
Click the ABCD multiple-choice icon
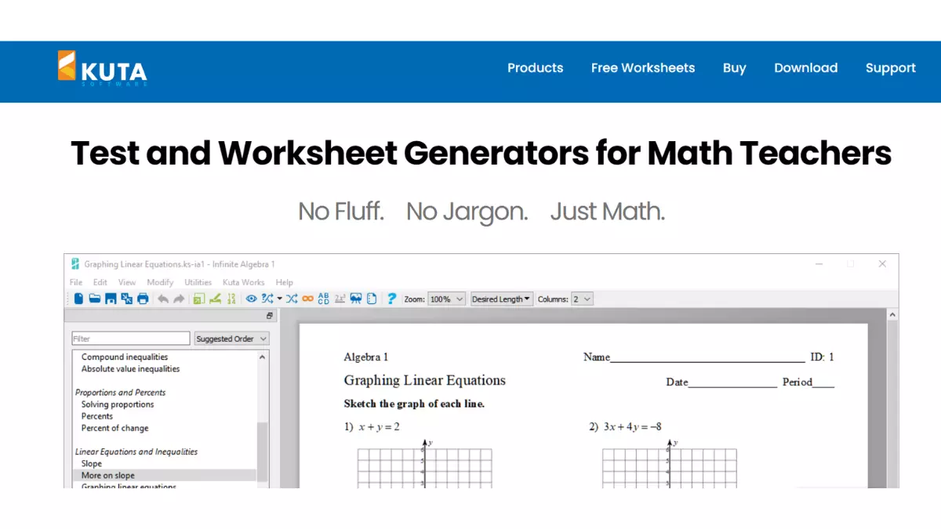click(324, 299)
